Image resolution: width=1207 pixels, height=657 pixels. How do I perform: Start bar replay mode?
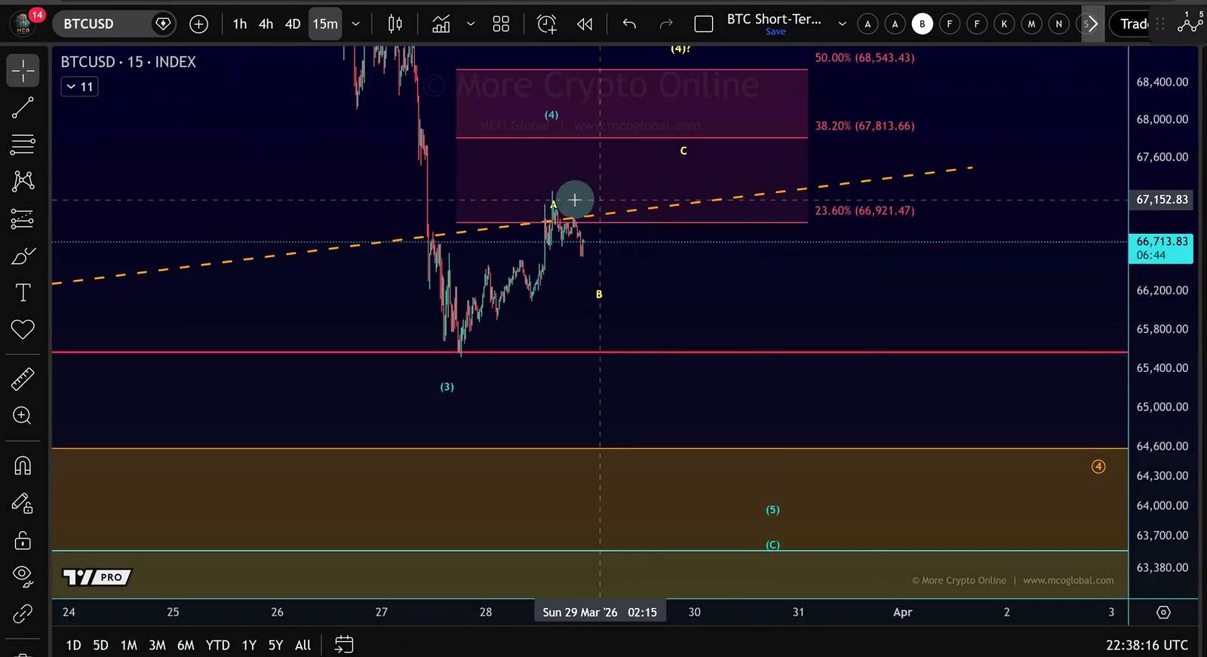585,24
